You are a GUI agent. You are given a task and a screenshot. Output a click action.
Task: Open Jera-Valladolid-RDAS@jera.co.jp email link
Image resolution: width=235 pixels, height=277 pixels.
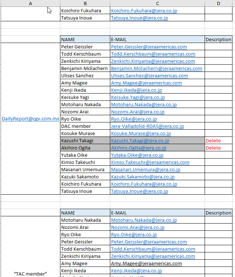[148, 126]
